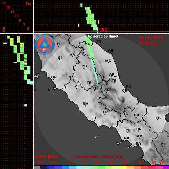
Task: Click the PS city label near the coast
Action: (99, 42)
